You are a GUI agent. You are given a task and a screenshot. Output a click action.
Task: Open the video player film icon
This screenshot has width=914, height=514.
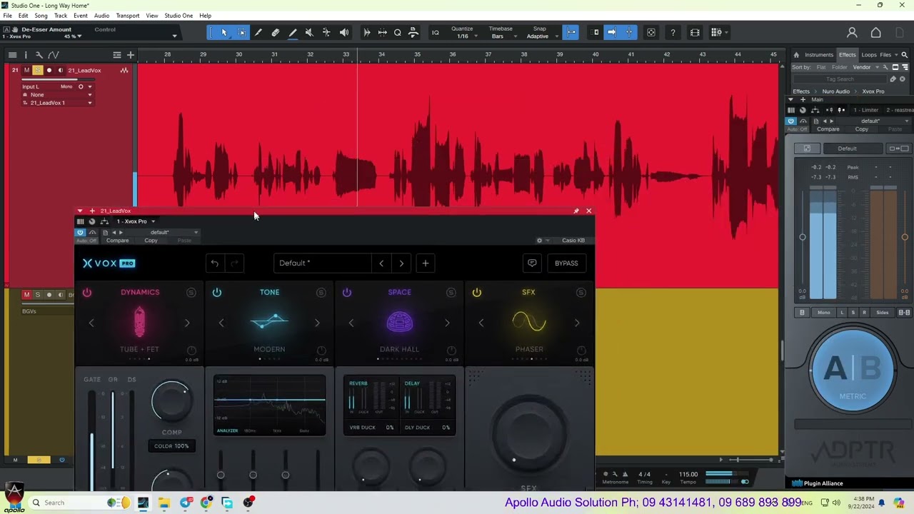tap(695, 32)
